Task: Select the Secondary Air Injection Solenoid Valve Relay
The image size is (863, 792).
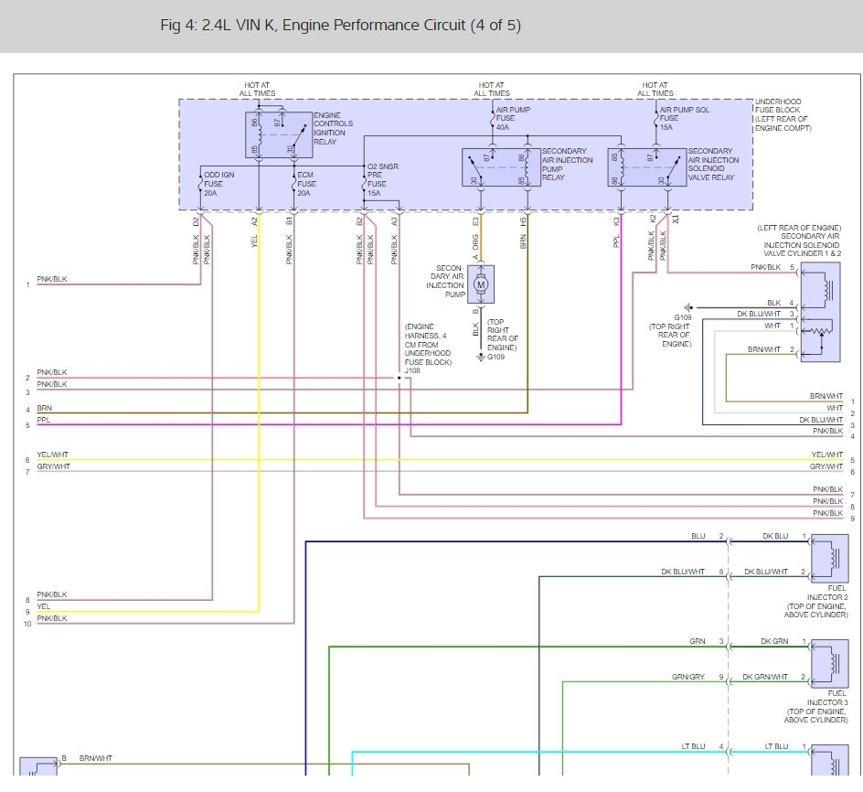Action: (646, 167)
